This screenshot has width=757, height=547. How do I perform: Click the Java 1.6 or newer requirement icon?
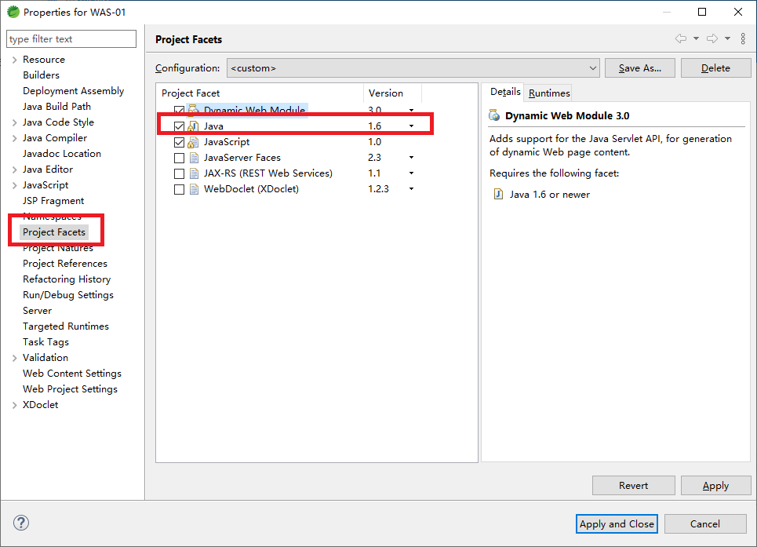(x=498, y=194)
